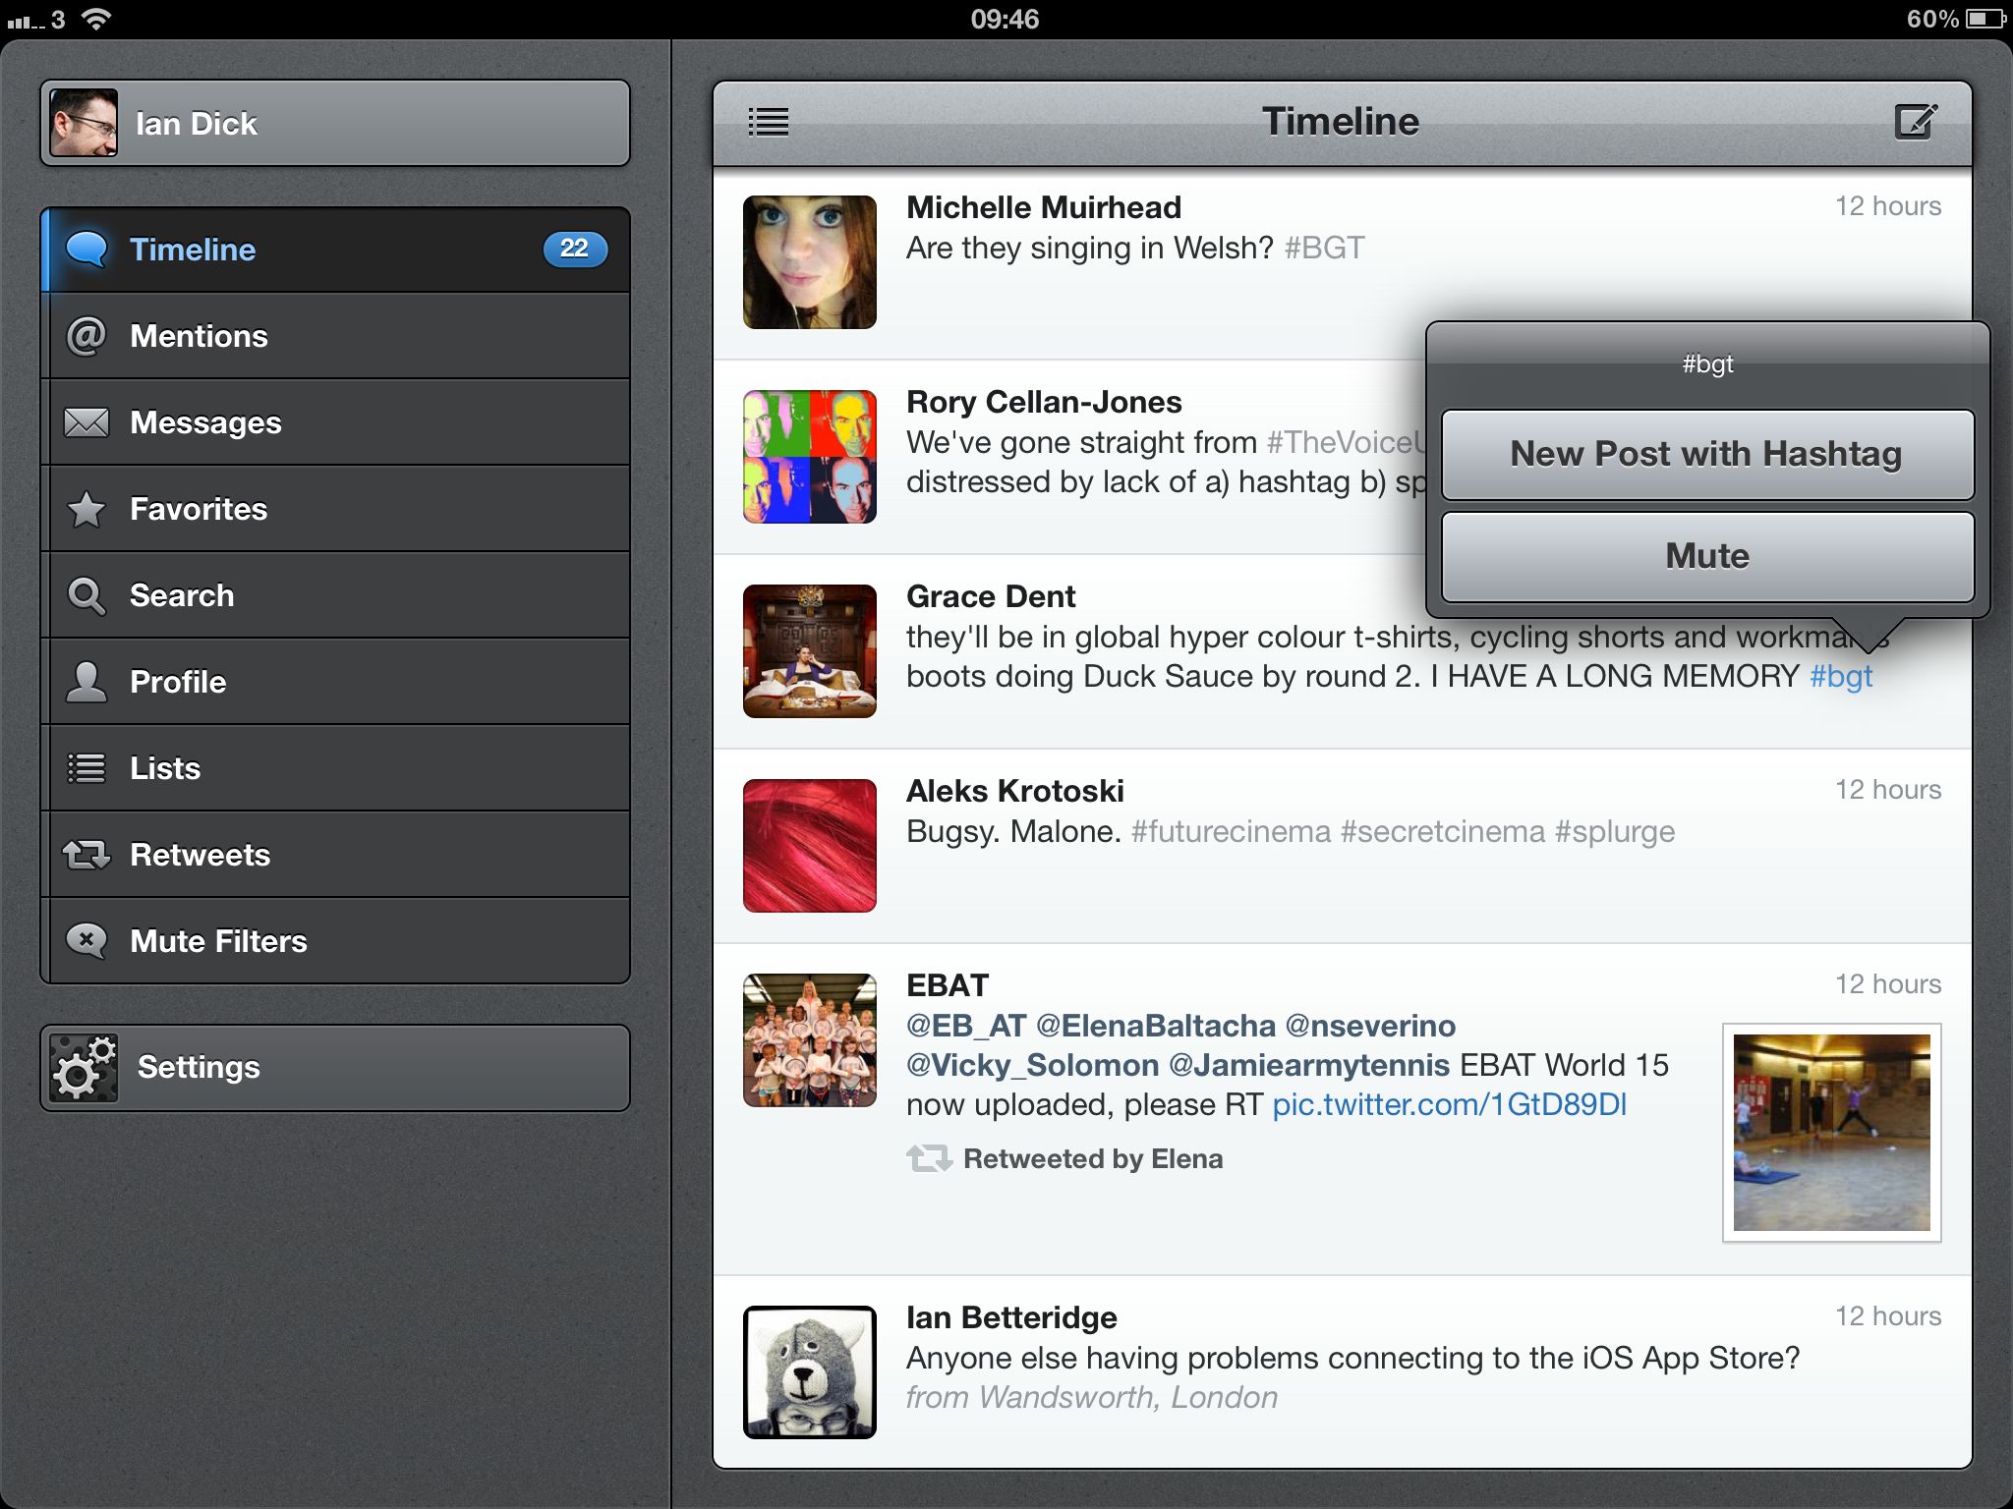
Task: Tap the @ElenaBaltacha mention link
Action: 1155,1027
